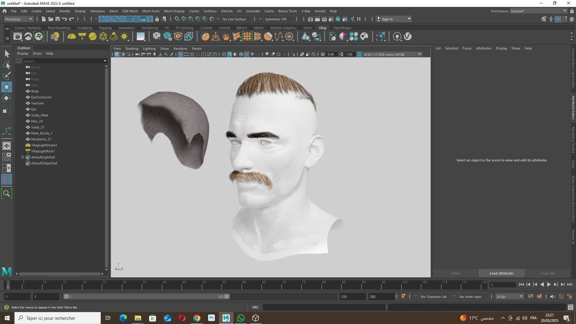Switch to the Sculpting shelf tab
The width and height of the screenshot is (576, 324).
click(85, 28)
